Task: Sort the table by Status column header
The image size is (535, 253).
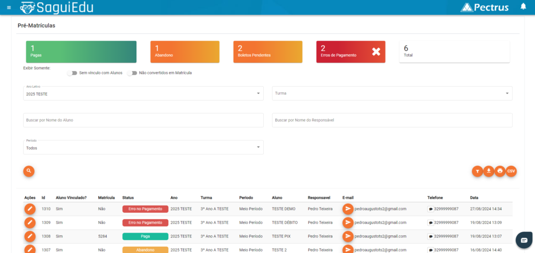Action: point(128,198)
